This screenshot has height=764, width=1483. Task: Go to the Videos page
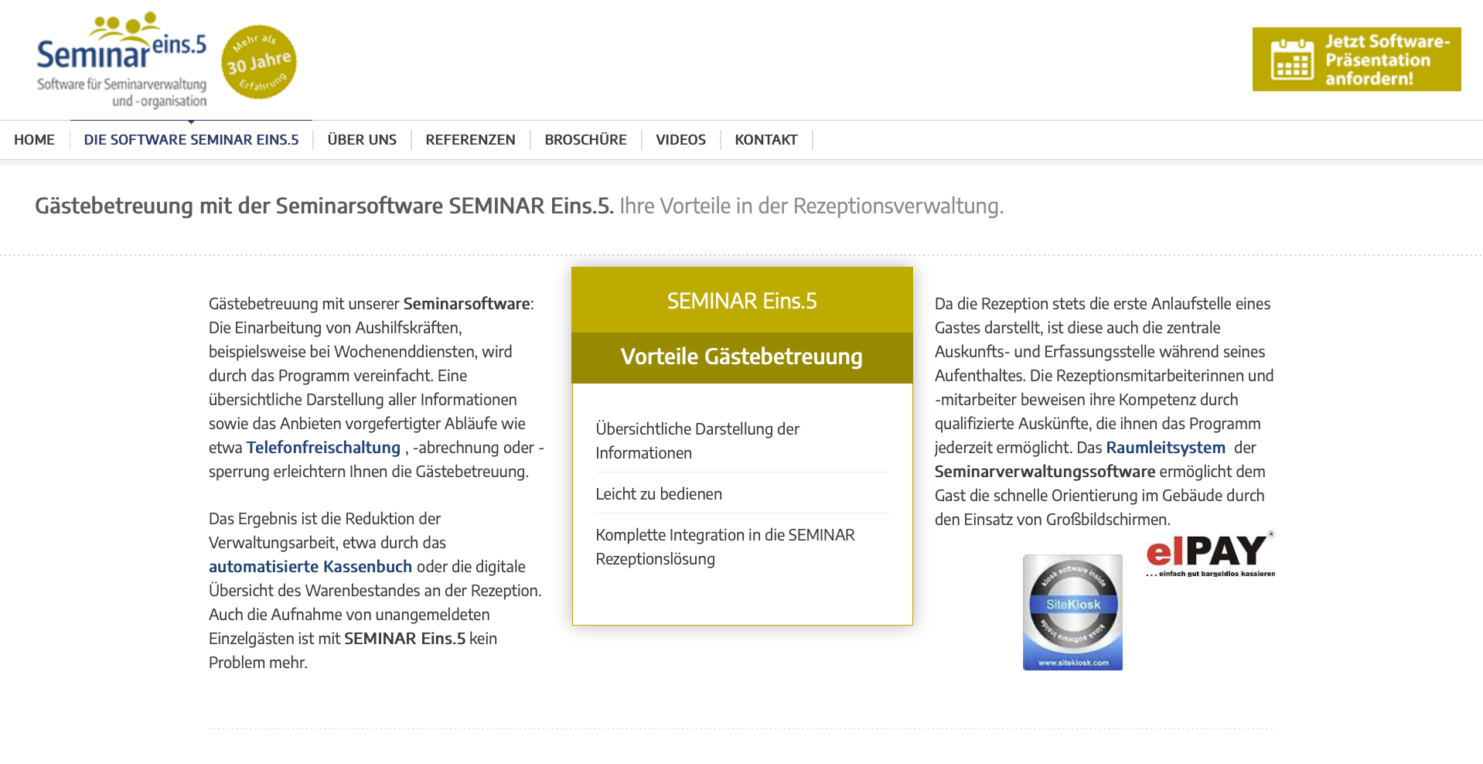pyautogui.click(x=680, y=140)
